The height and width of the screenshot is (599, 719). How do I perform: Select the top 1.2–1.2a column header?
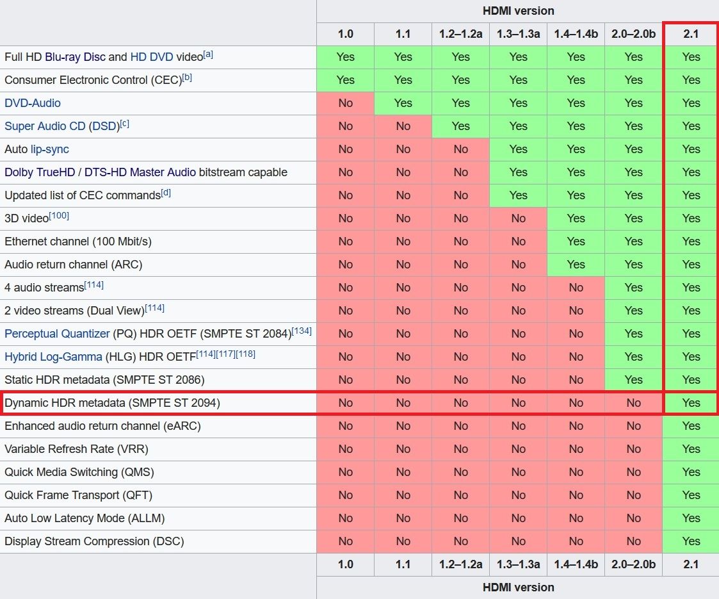(x=460, y=34)
